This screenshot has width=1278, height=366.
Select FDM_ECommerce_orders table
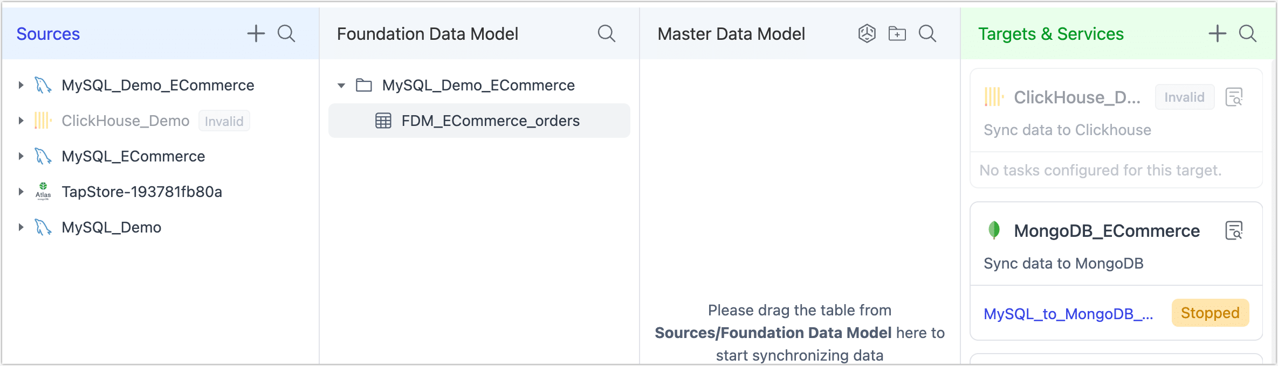coord(479,121)
